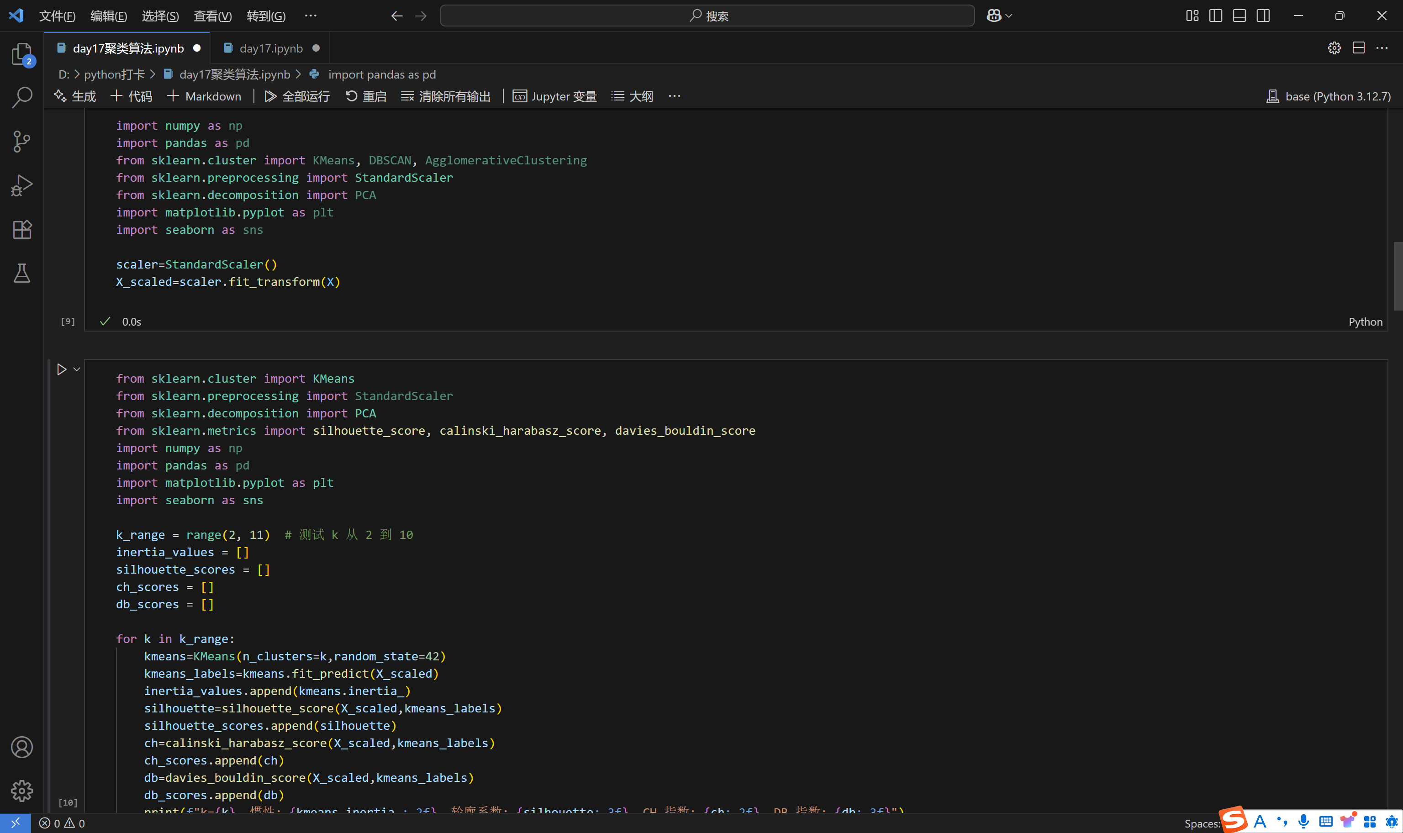Screen dimensions: 1403x833
Task: Open the 文件(F) menu
Action: pos(57,16)
